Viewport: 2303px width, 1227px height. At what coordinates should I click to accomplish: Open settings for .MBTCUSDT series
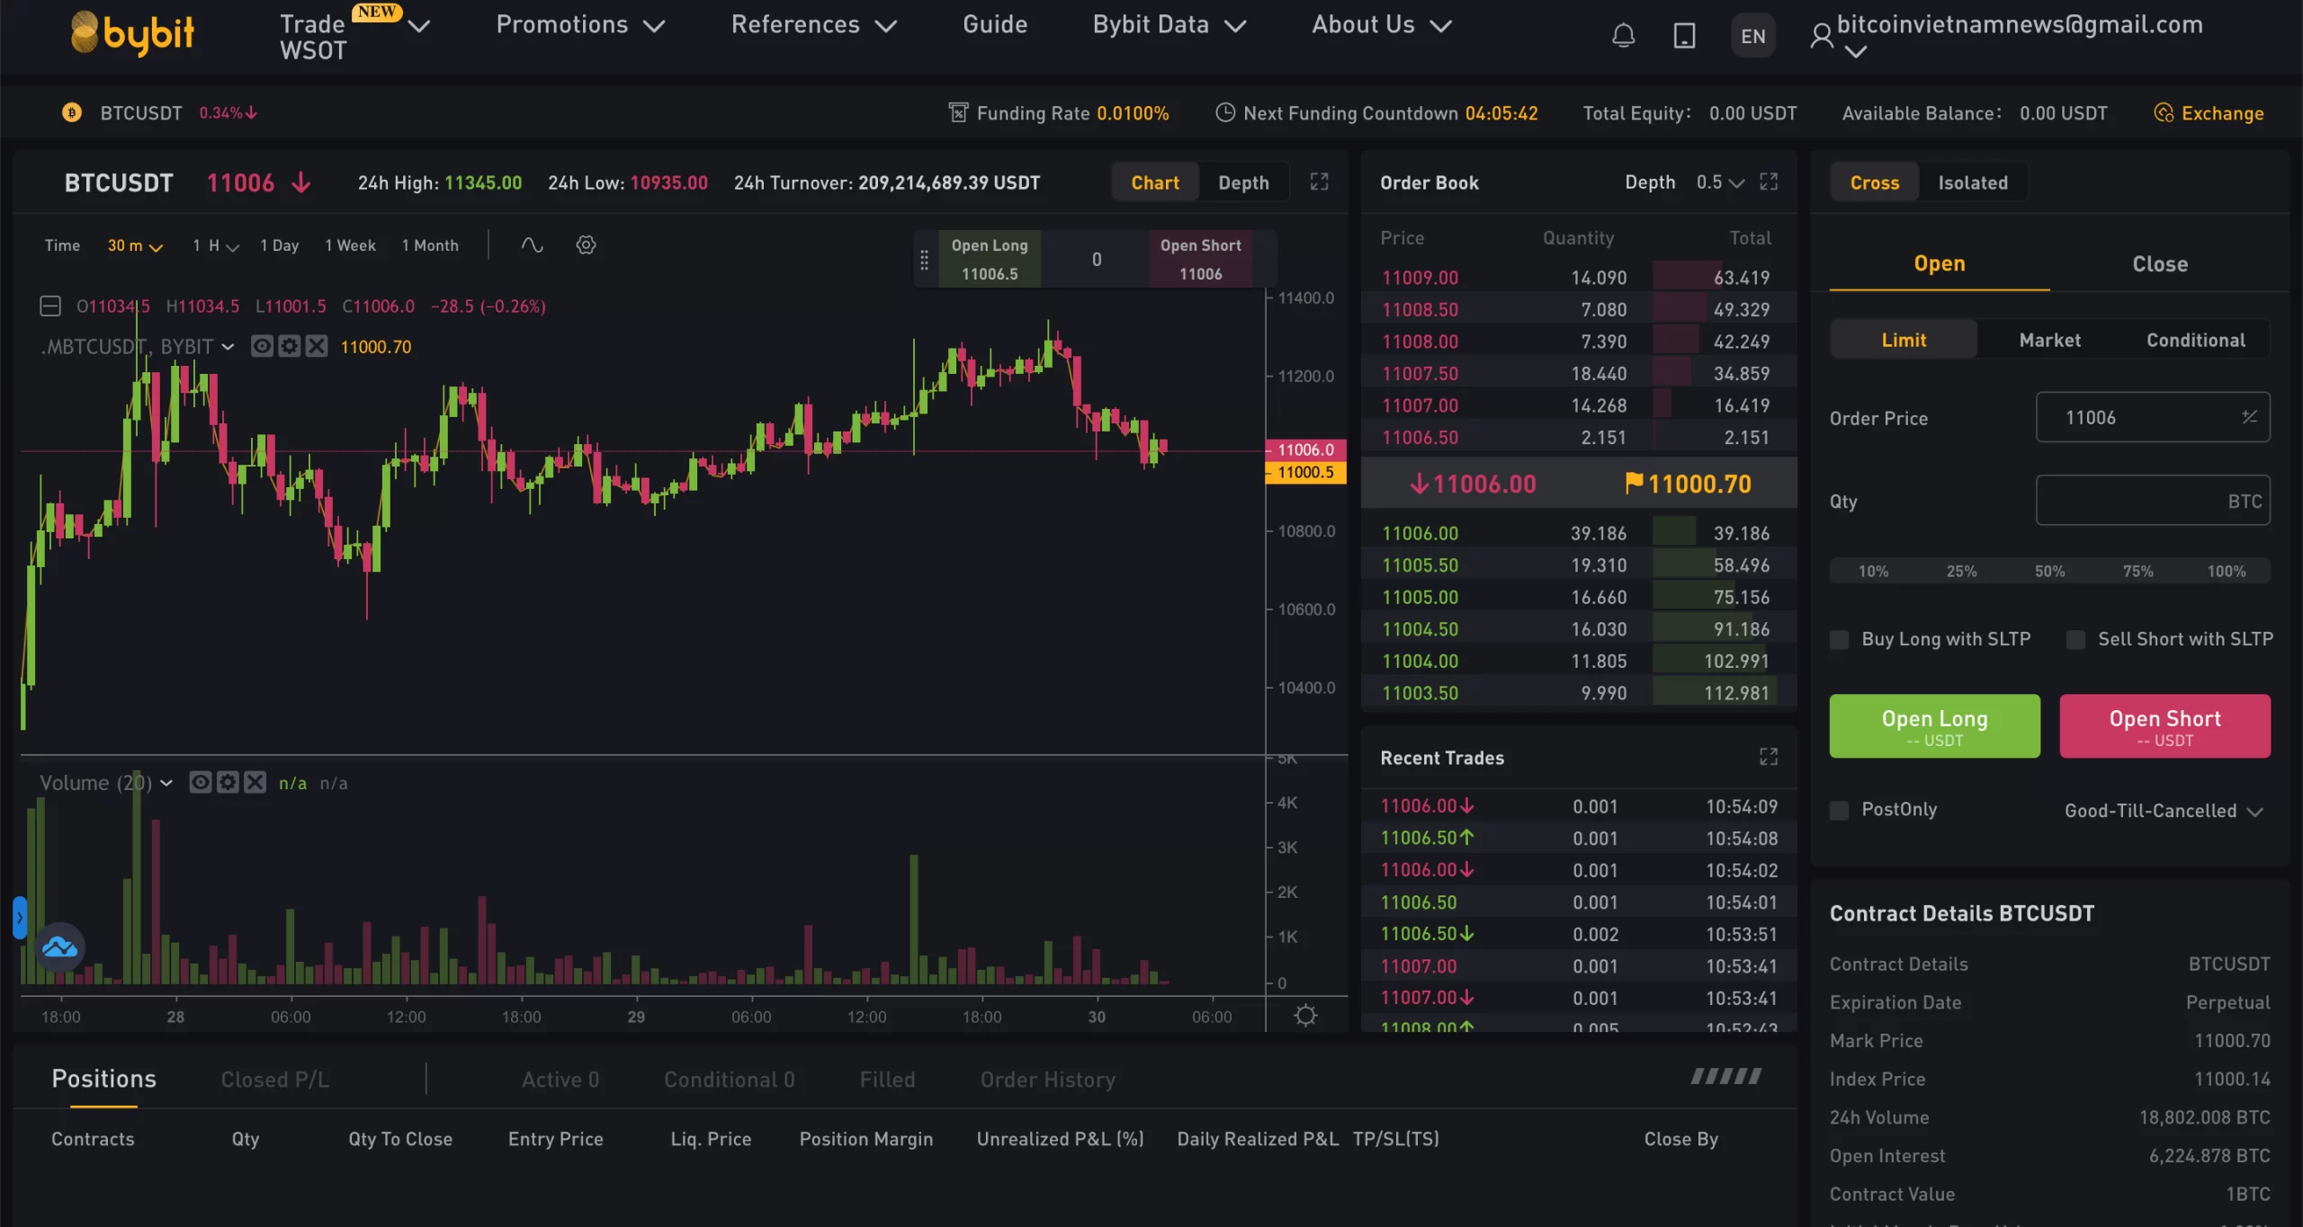[x=289, y=346]
